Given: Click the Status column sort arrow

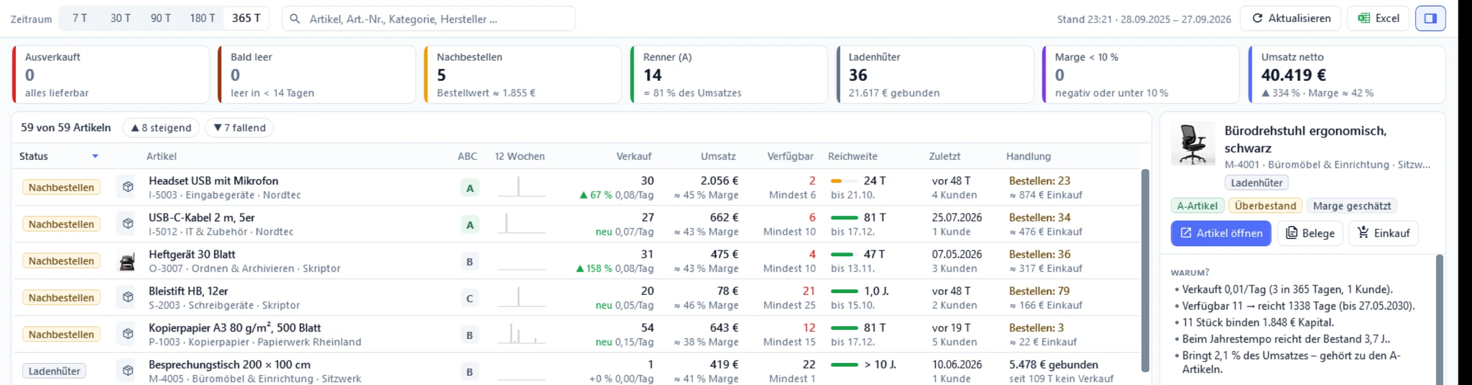Looking at the screenshot, I should 95,156.
